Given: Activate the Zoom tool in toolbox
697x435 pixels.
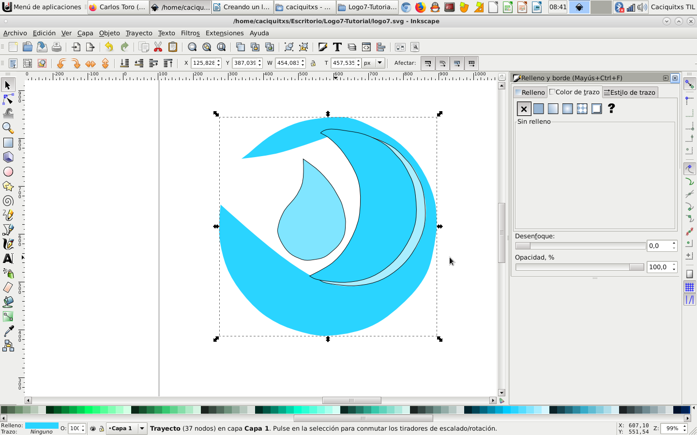Looking at the screenshot, I should [x=8, y=128].
